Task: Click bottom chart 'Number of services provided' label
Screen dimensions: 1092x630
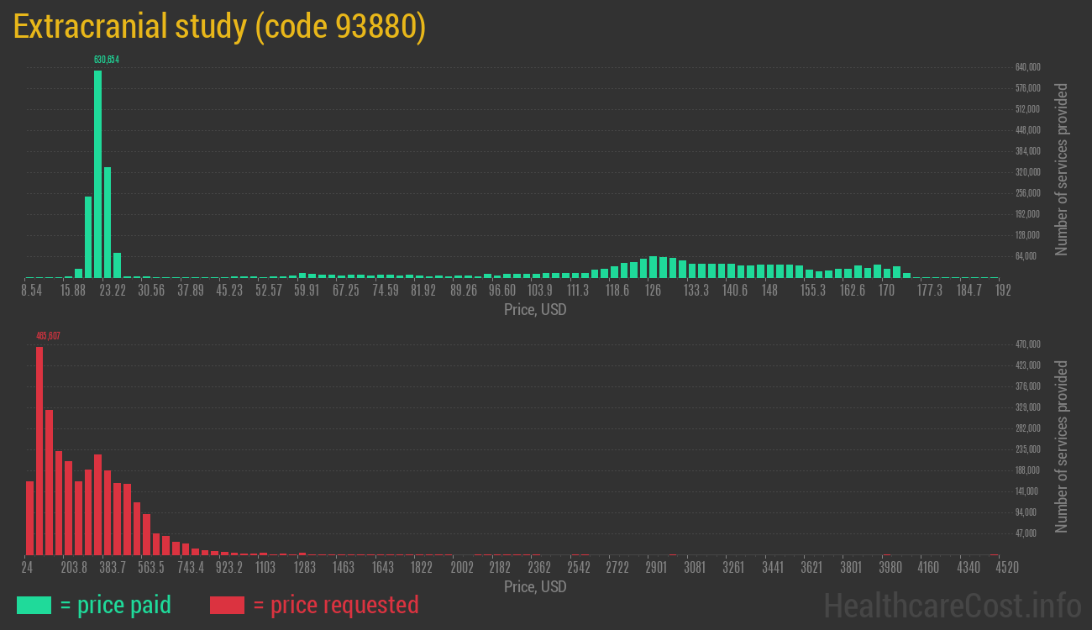Action: pos(1062,446)
